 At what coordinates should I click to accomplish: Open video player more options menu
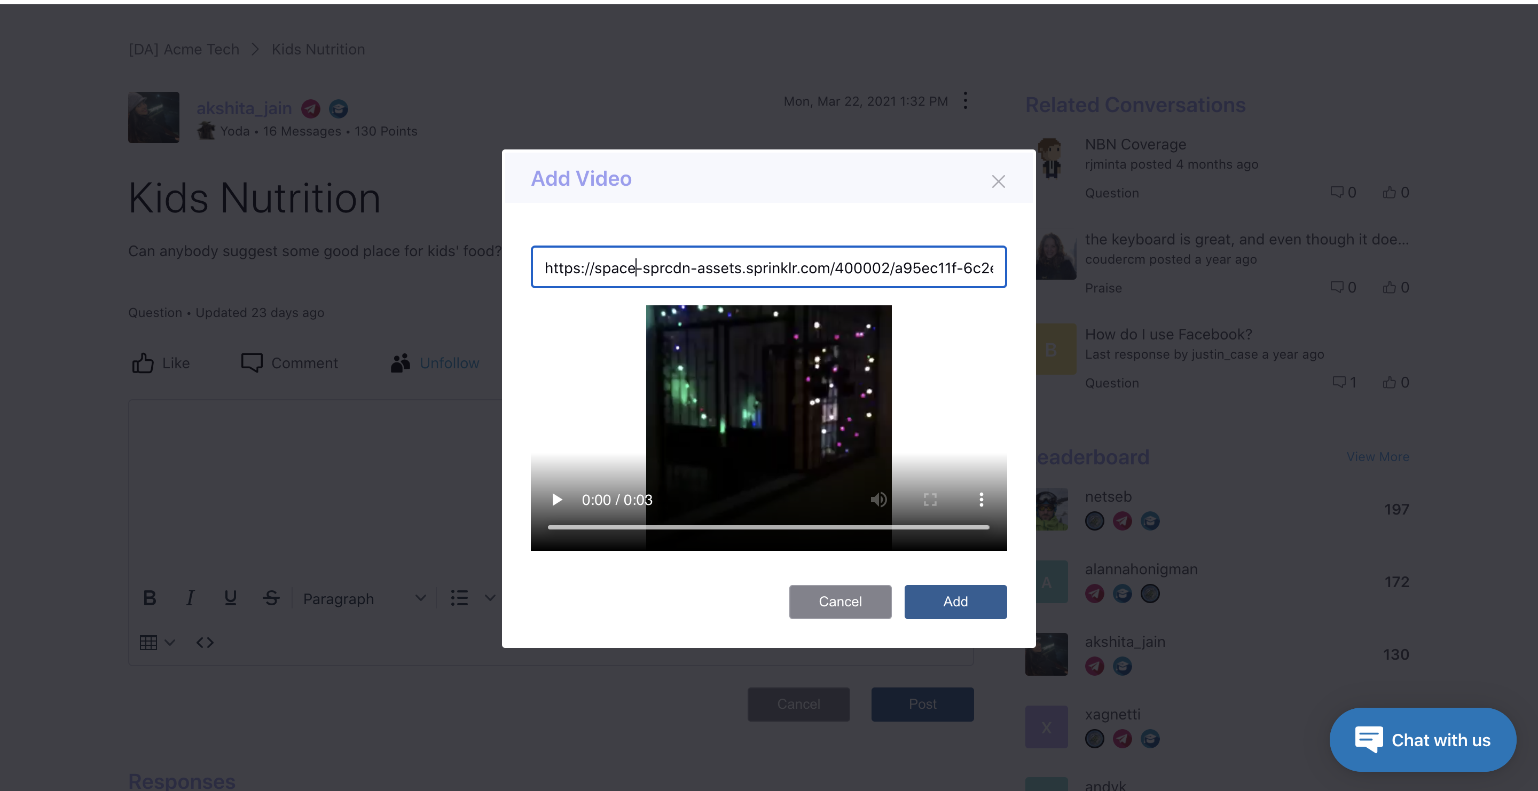(981, 499)
